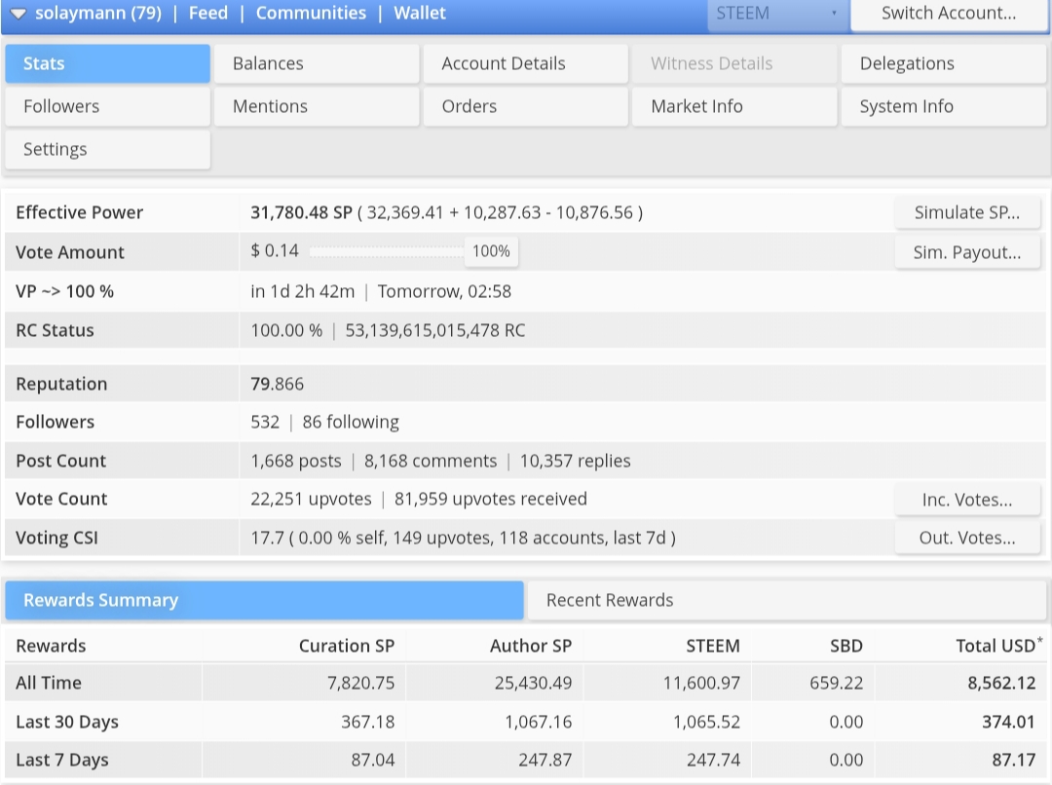
Task: View the Orders tab
Action: pyautogui.click(x=526, y=107)
